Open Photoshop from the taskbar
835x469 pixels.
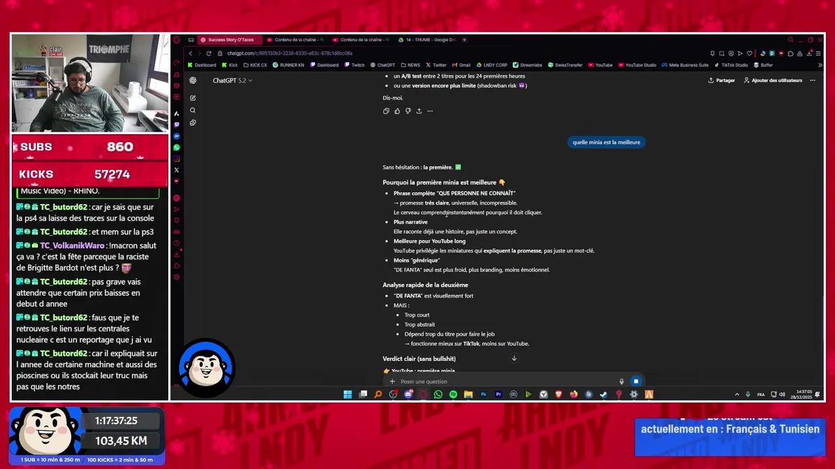click(483, 394)
